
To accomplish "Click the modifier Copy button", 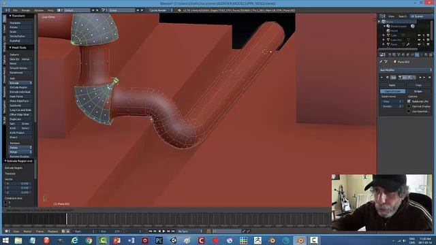I will (x=418, y=85).
